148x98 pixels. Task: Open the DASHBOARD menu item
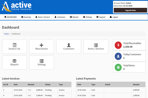pos(12,17)
